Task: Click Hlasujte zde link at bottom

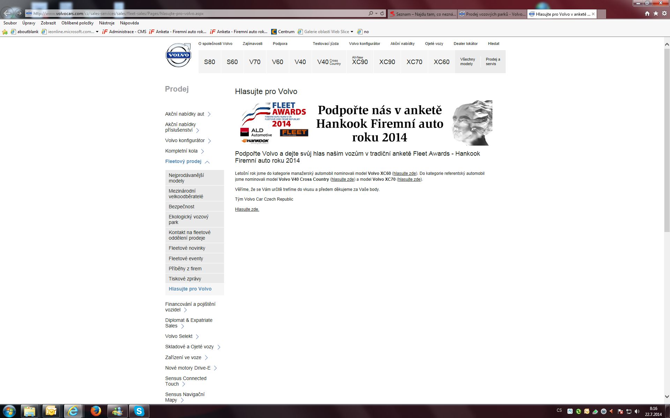Action: click(x=247, y=209)
